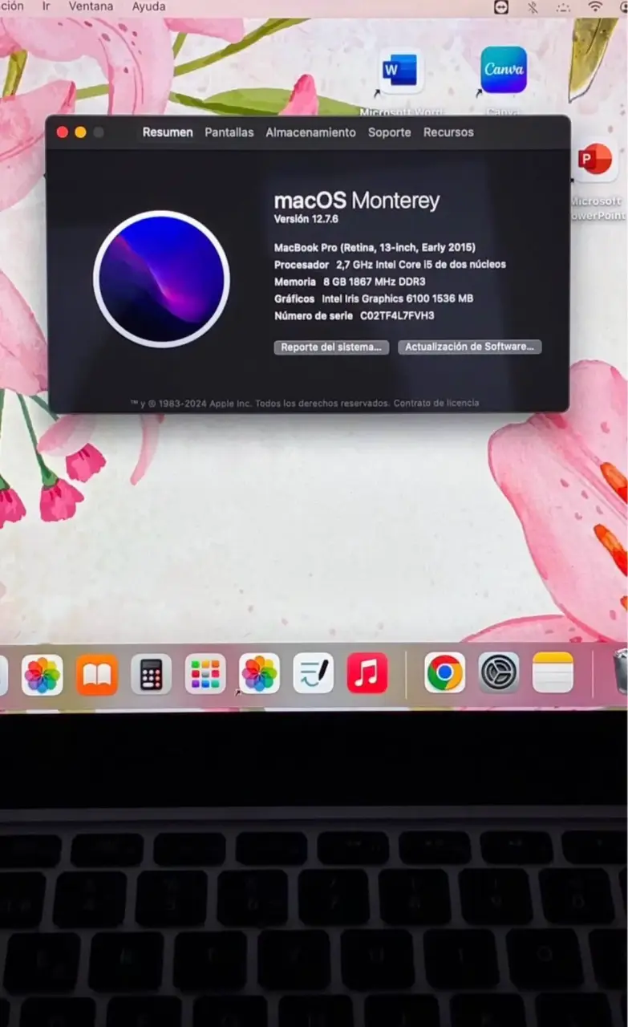Click the macOS Monterey heading text
This screenshot has width=628, height=1027.
[357, 201]
